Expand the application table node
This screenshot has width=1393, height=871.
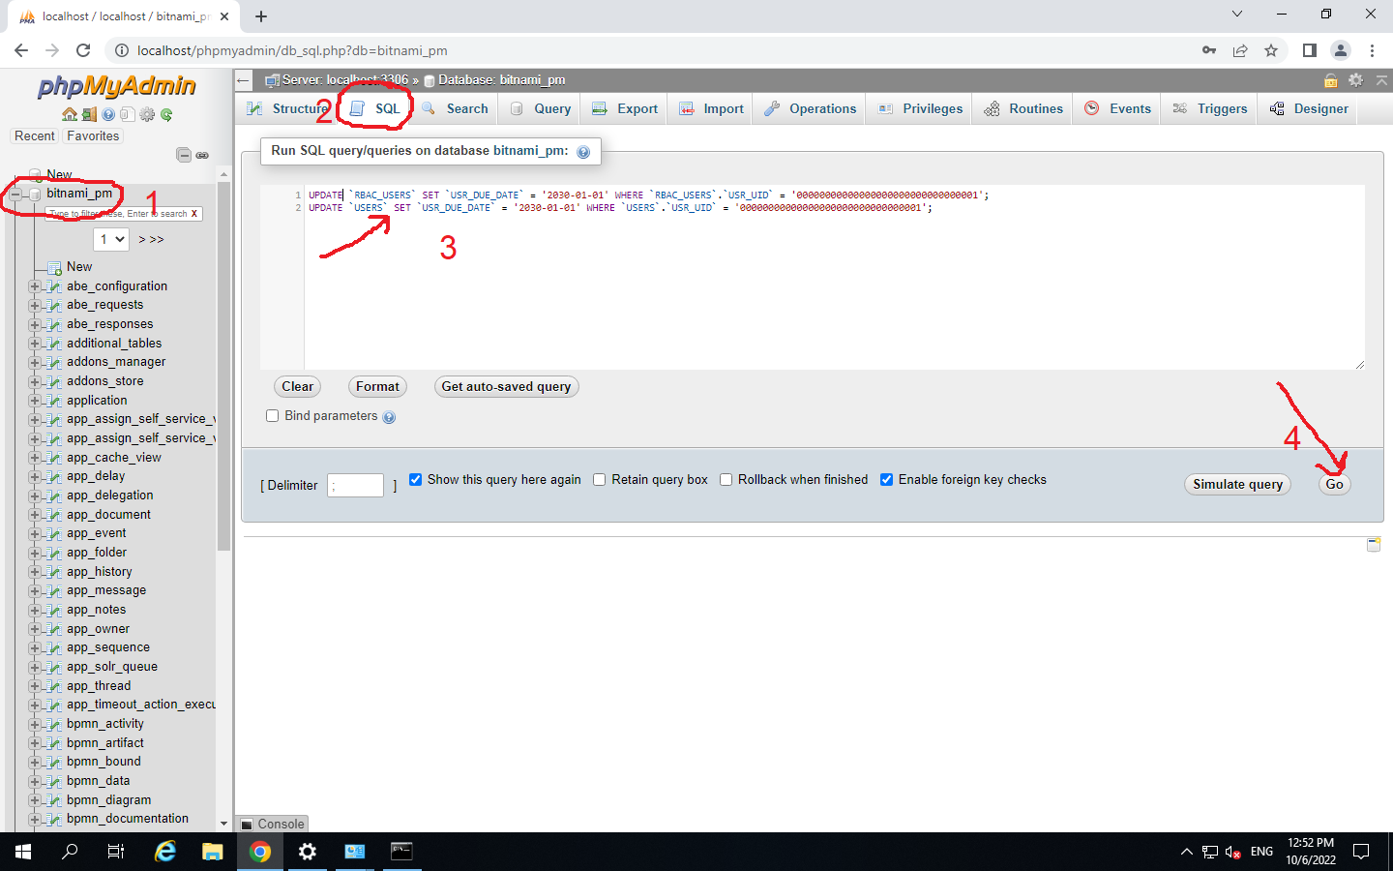[35, 401]
